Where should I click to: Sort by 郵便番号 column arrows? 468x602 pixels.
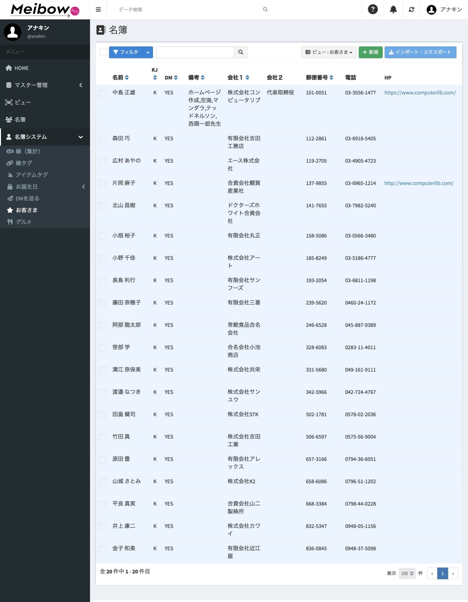[x=331, y=77]
